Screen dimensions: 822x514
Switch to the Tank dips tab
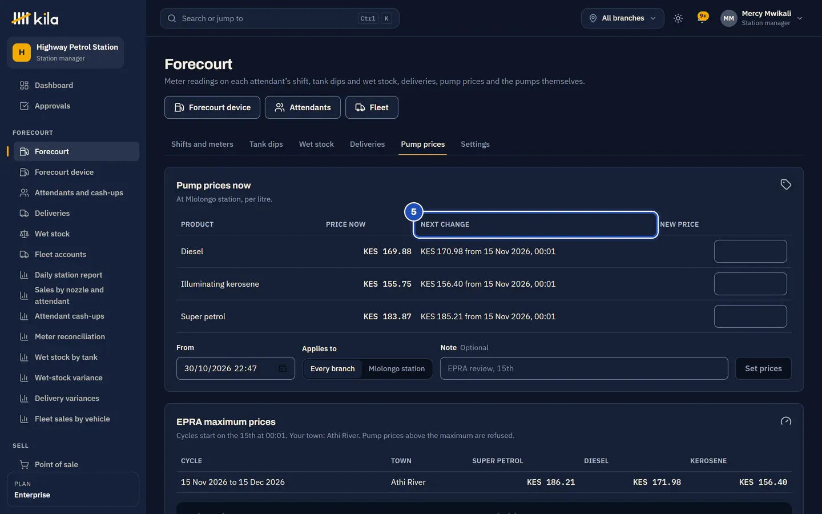tap(266, 144)
